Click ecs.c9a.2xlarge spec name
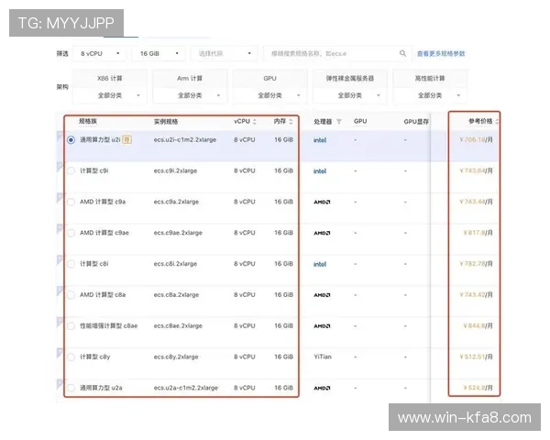Screen dimensions: 550x440 pyautogui.click(x=176, y=202)
